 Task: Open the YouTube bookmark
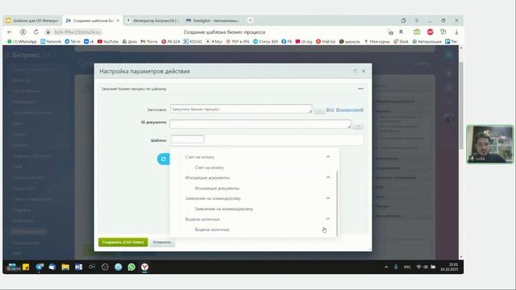click(108, 41)
